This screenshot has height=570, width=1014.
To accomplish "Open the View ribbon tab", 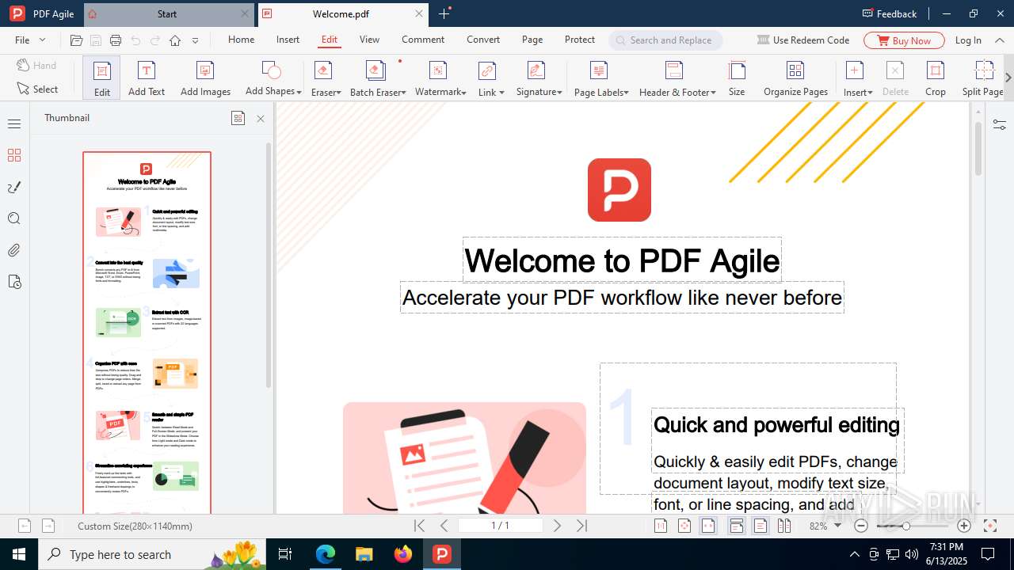I will tap(369, 40).
